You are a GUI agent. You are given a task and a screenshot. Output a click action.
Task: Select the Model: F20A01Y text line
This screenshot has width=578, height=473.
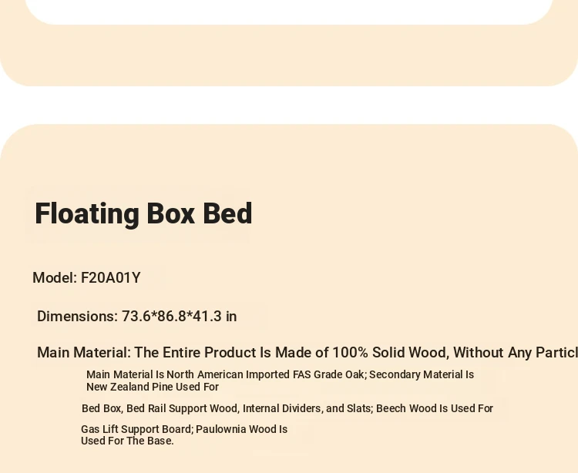pos(86,278)
